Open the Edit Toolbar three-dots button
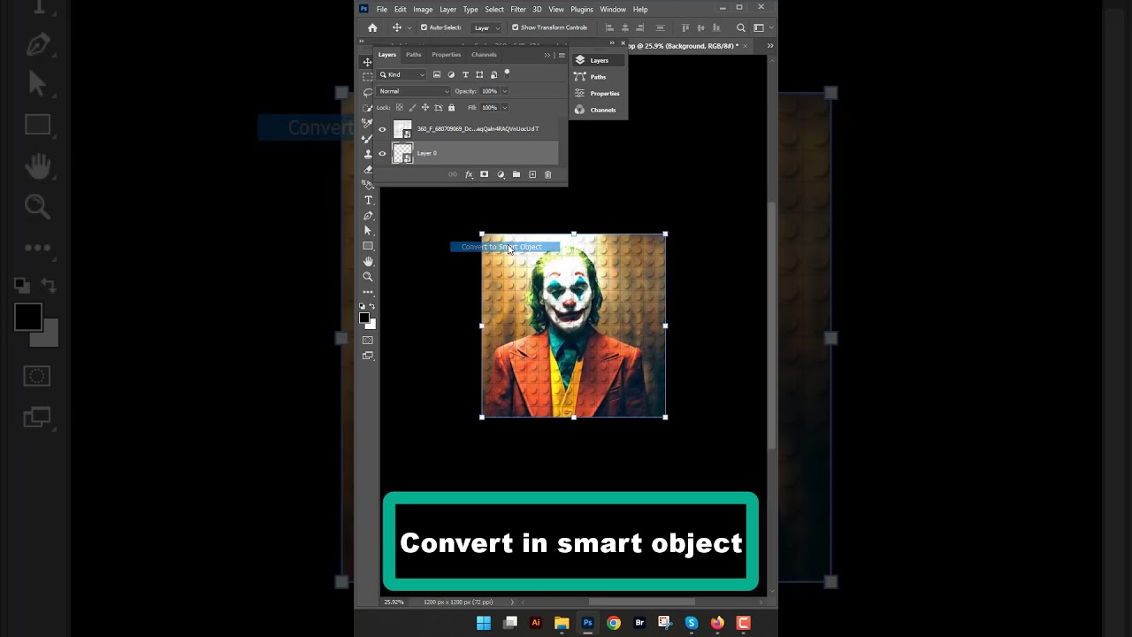 (368, 292)
